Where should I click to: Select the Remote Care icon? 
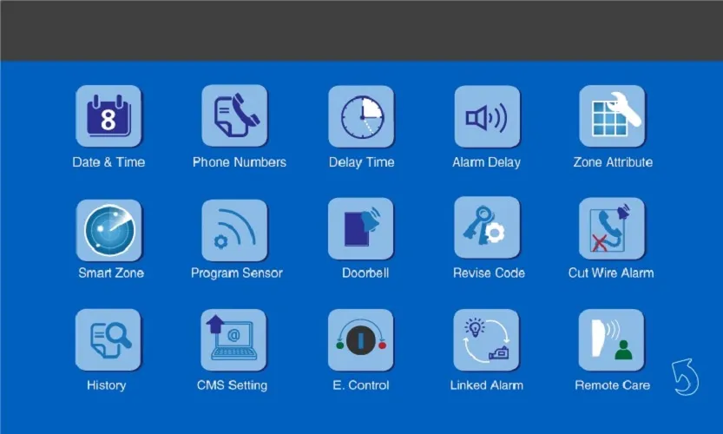612,340
